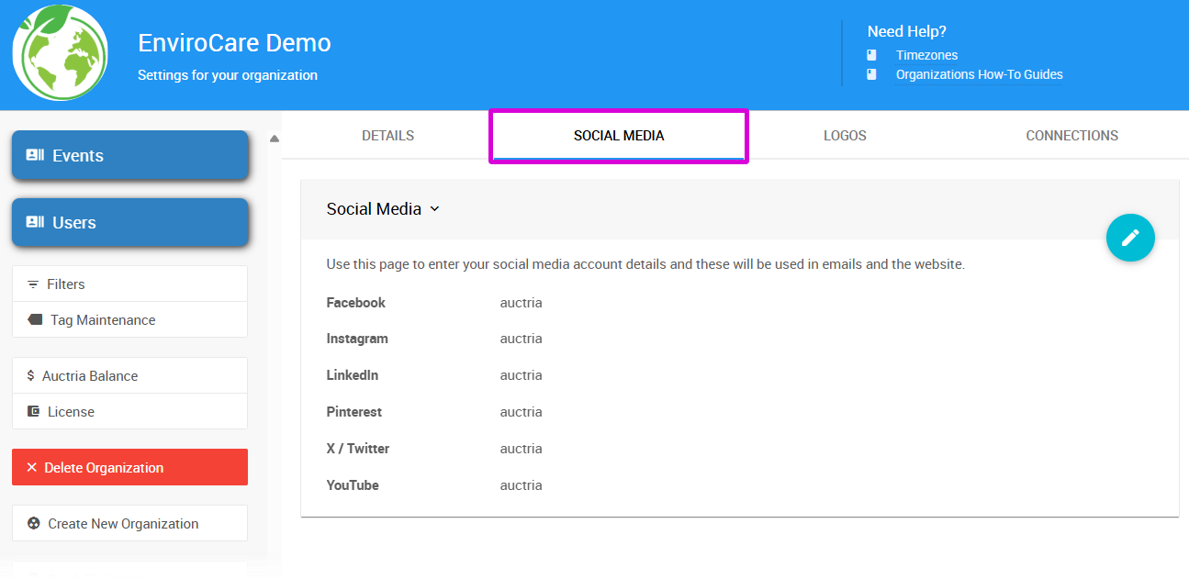The width and height of the screenshot is (1189, 579).
Task: Open the blue pencil edit icon
Action: (1130, 238)
